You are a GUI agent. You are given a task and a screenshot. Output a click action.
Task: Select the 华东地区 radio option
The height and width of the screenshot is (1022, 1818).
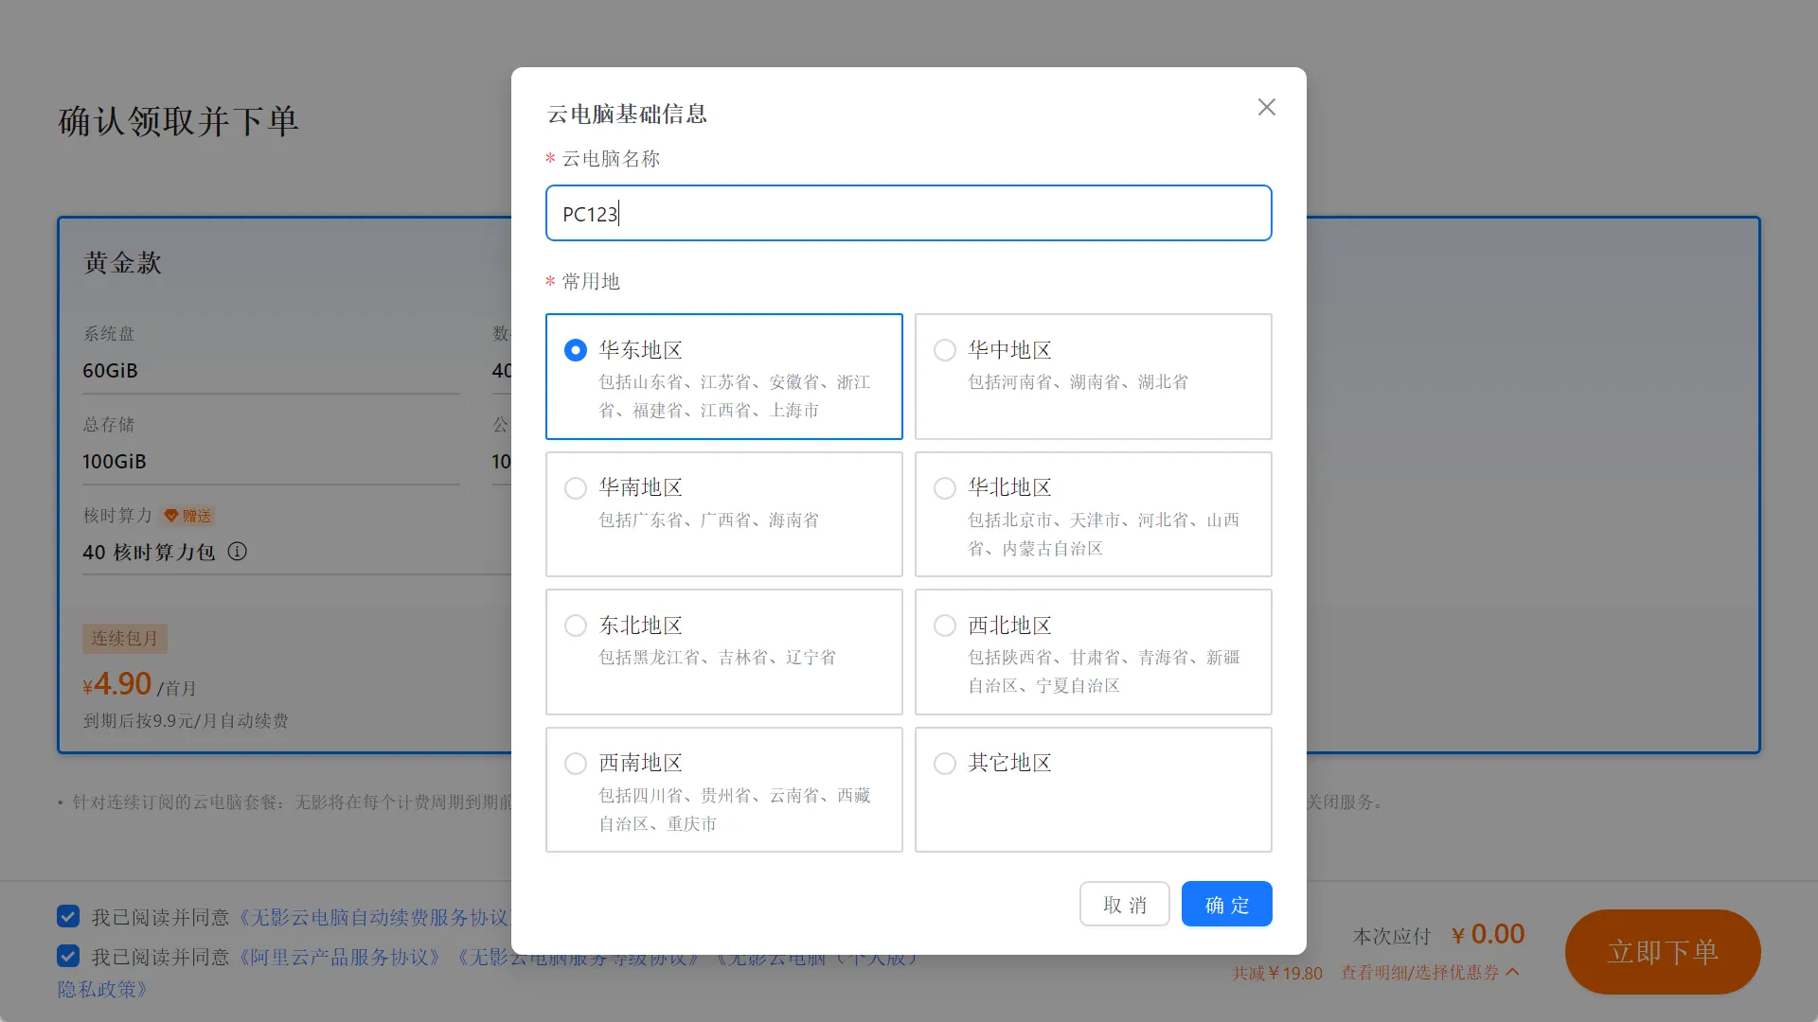click(576, 351)
